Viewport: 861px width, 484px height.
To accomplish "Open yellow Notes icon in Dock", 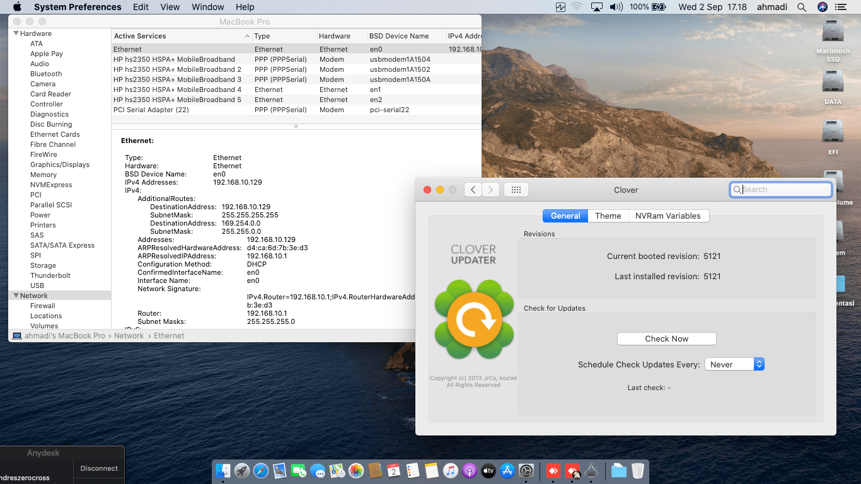I will click(432, 470).
